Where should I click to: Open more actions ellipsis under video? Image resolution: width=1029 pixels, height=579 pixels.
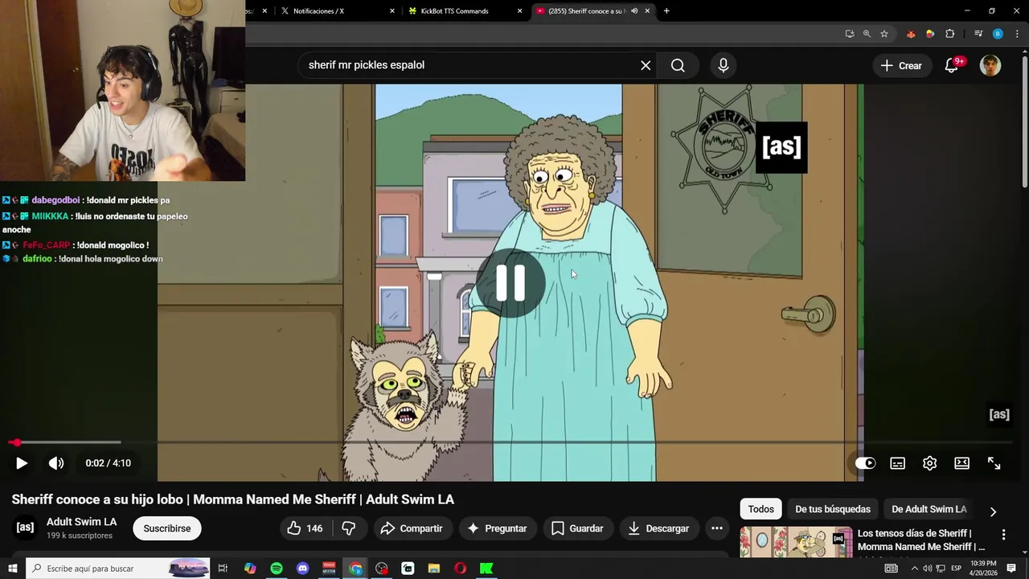717,528
